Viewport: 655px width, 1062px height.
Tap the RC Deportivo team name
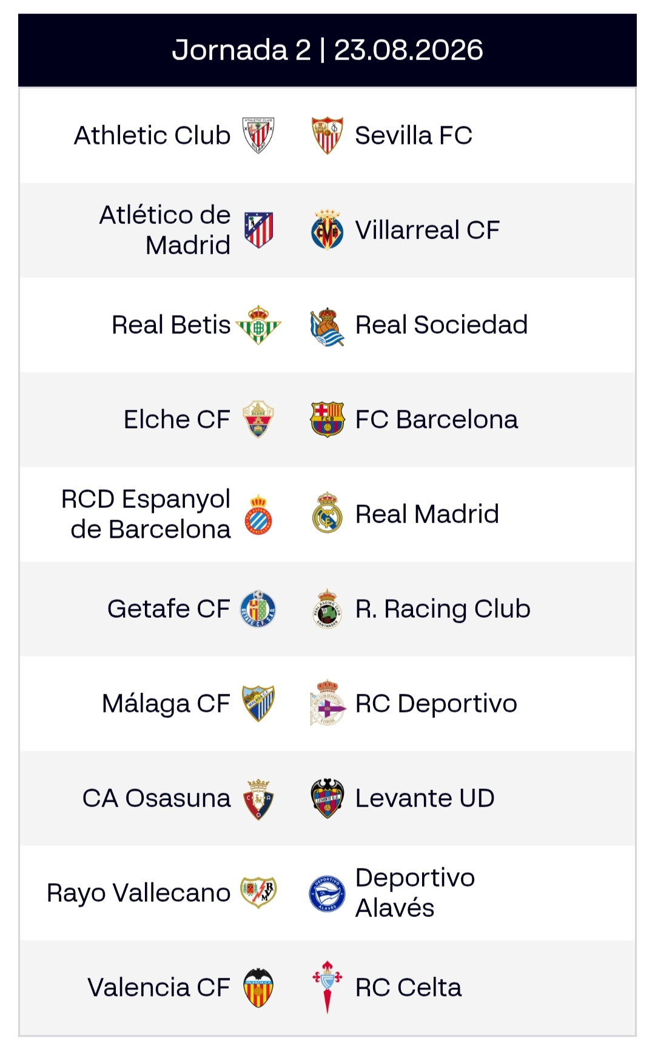[436, 703]
